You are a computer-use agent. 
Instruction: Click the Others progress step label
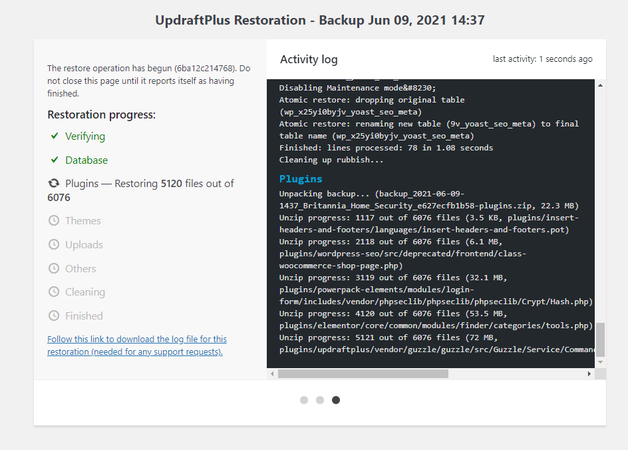point(80,268)
